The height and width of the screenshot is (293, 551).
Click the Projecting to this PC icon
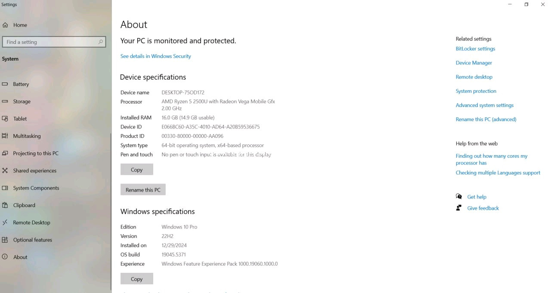pyautogui.click(x=5, y=153)
